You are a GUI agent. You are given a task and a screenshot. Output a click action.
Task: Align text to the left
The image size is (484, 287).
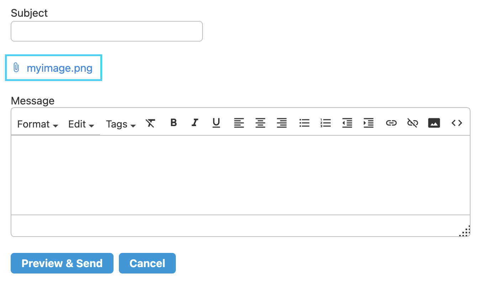[239, 123]
